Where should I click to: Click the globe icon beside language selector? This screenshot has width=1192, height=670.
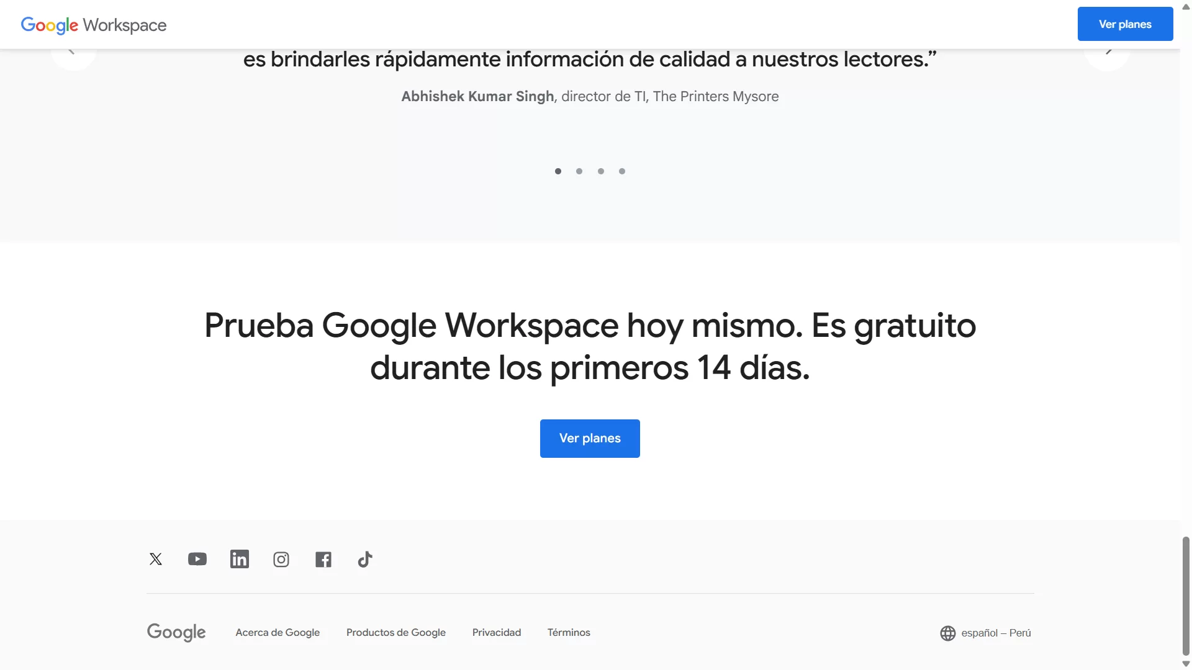tap(948, 633)
